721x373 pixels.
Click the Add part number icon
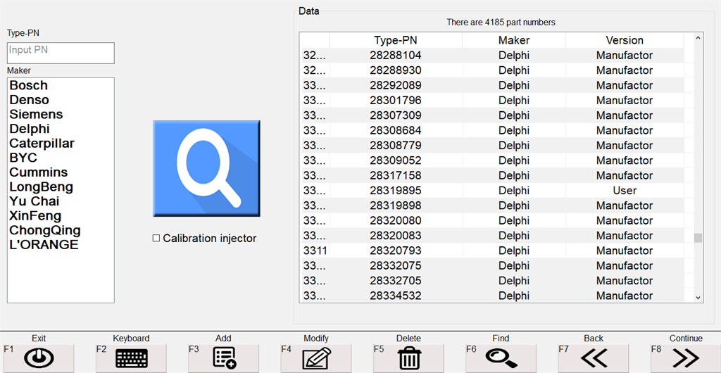click(x=224, y=358)
